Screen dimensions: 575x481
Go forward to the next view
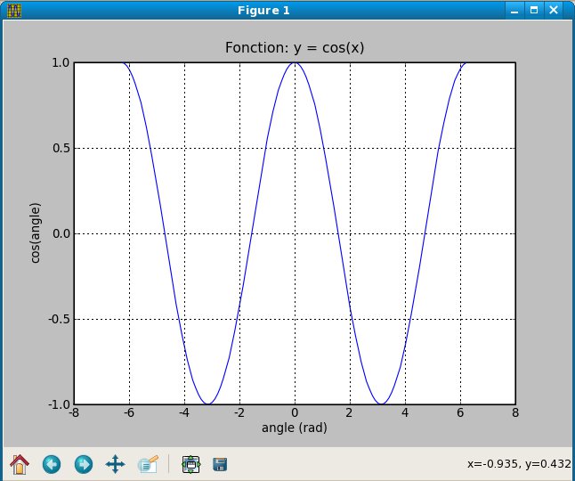(x=83, y=463)
